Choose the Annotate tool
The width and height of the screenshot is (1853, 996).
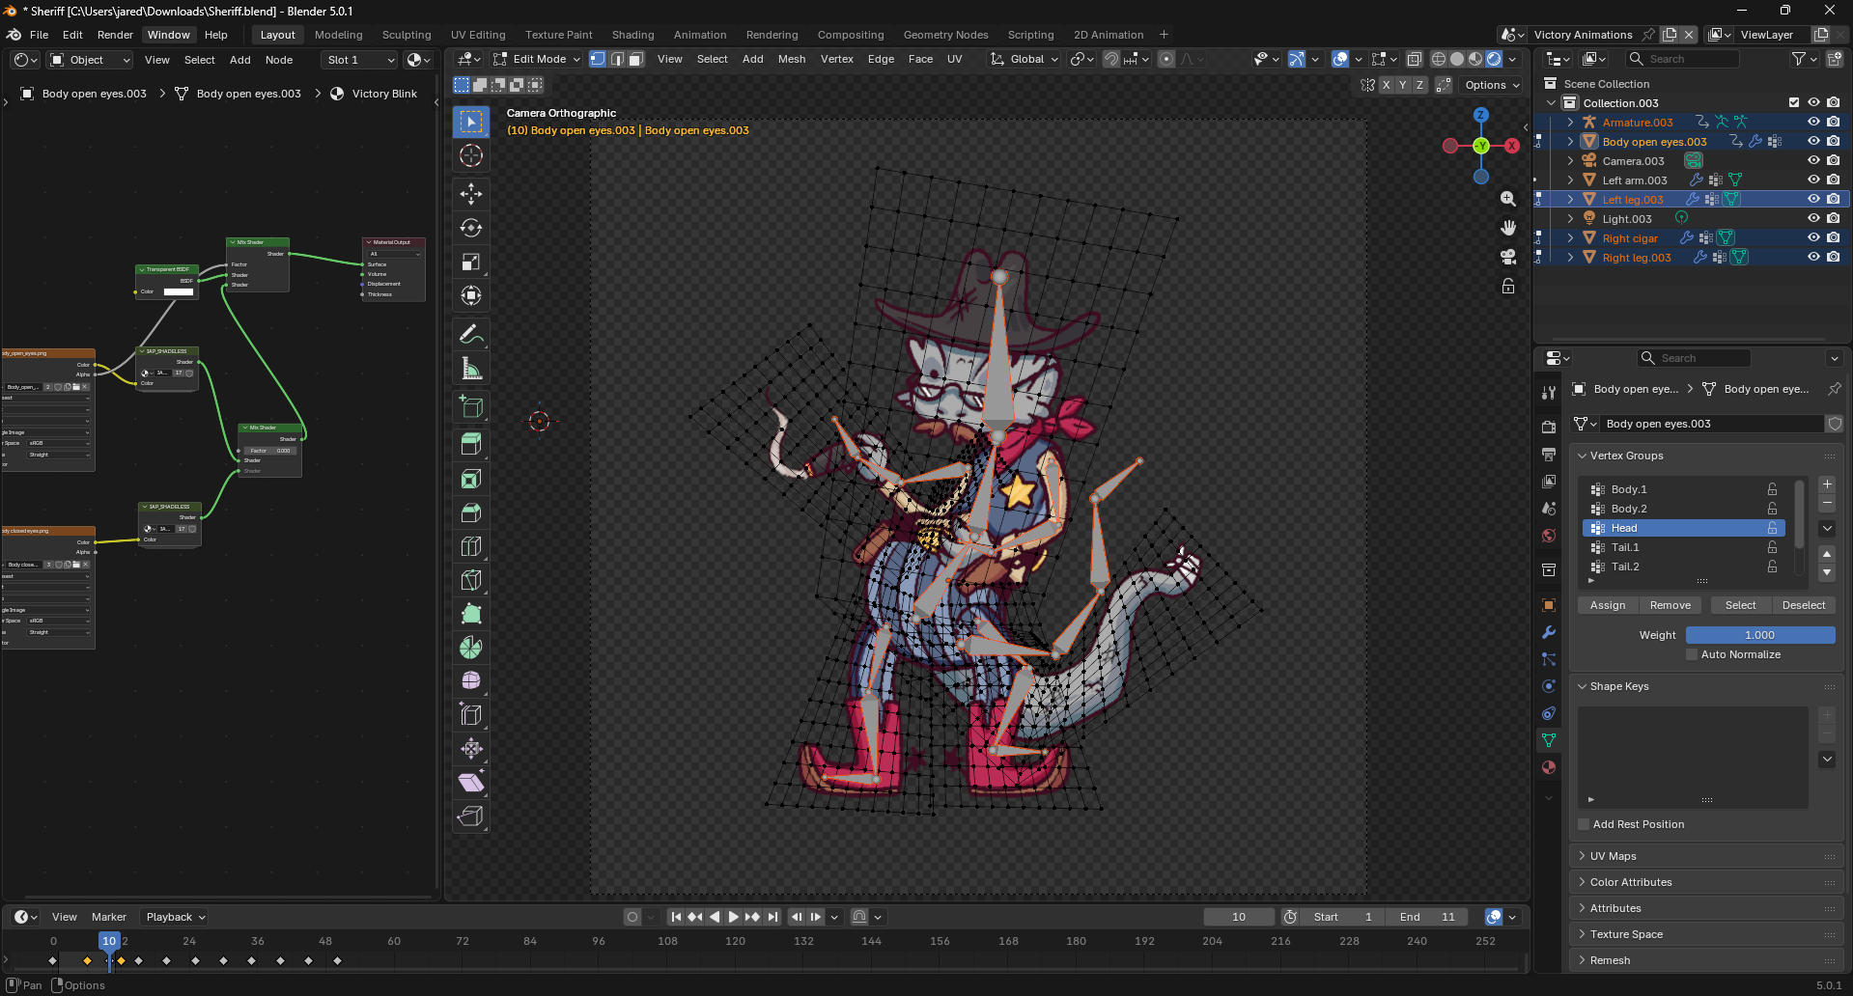(471, 335)
